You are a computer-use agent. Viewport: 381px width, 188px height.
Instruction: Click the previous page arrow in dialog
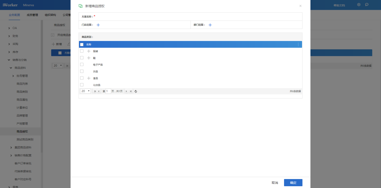click(x=99, y=91)
